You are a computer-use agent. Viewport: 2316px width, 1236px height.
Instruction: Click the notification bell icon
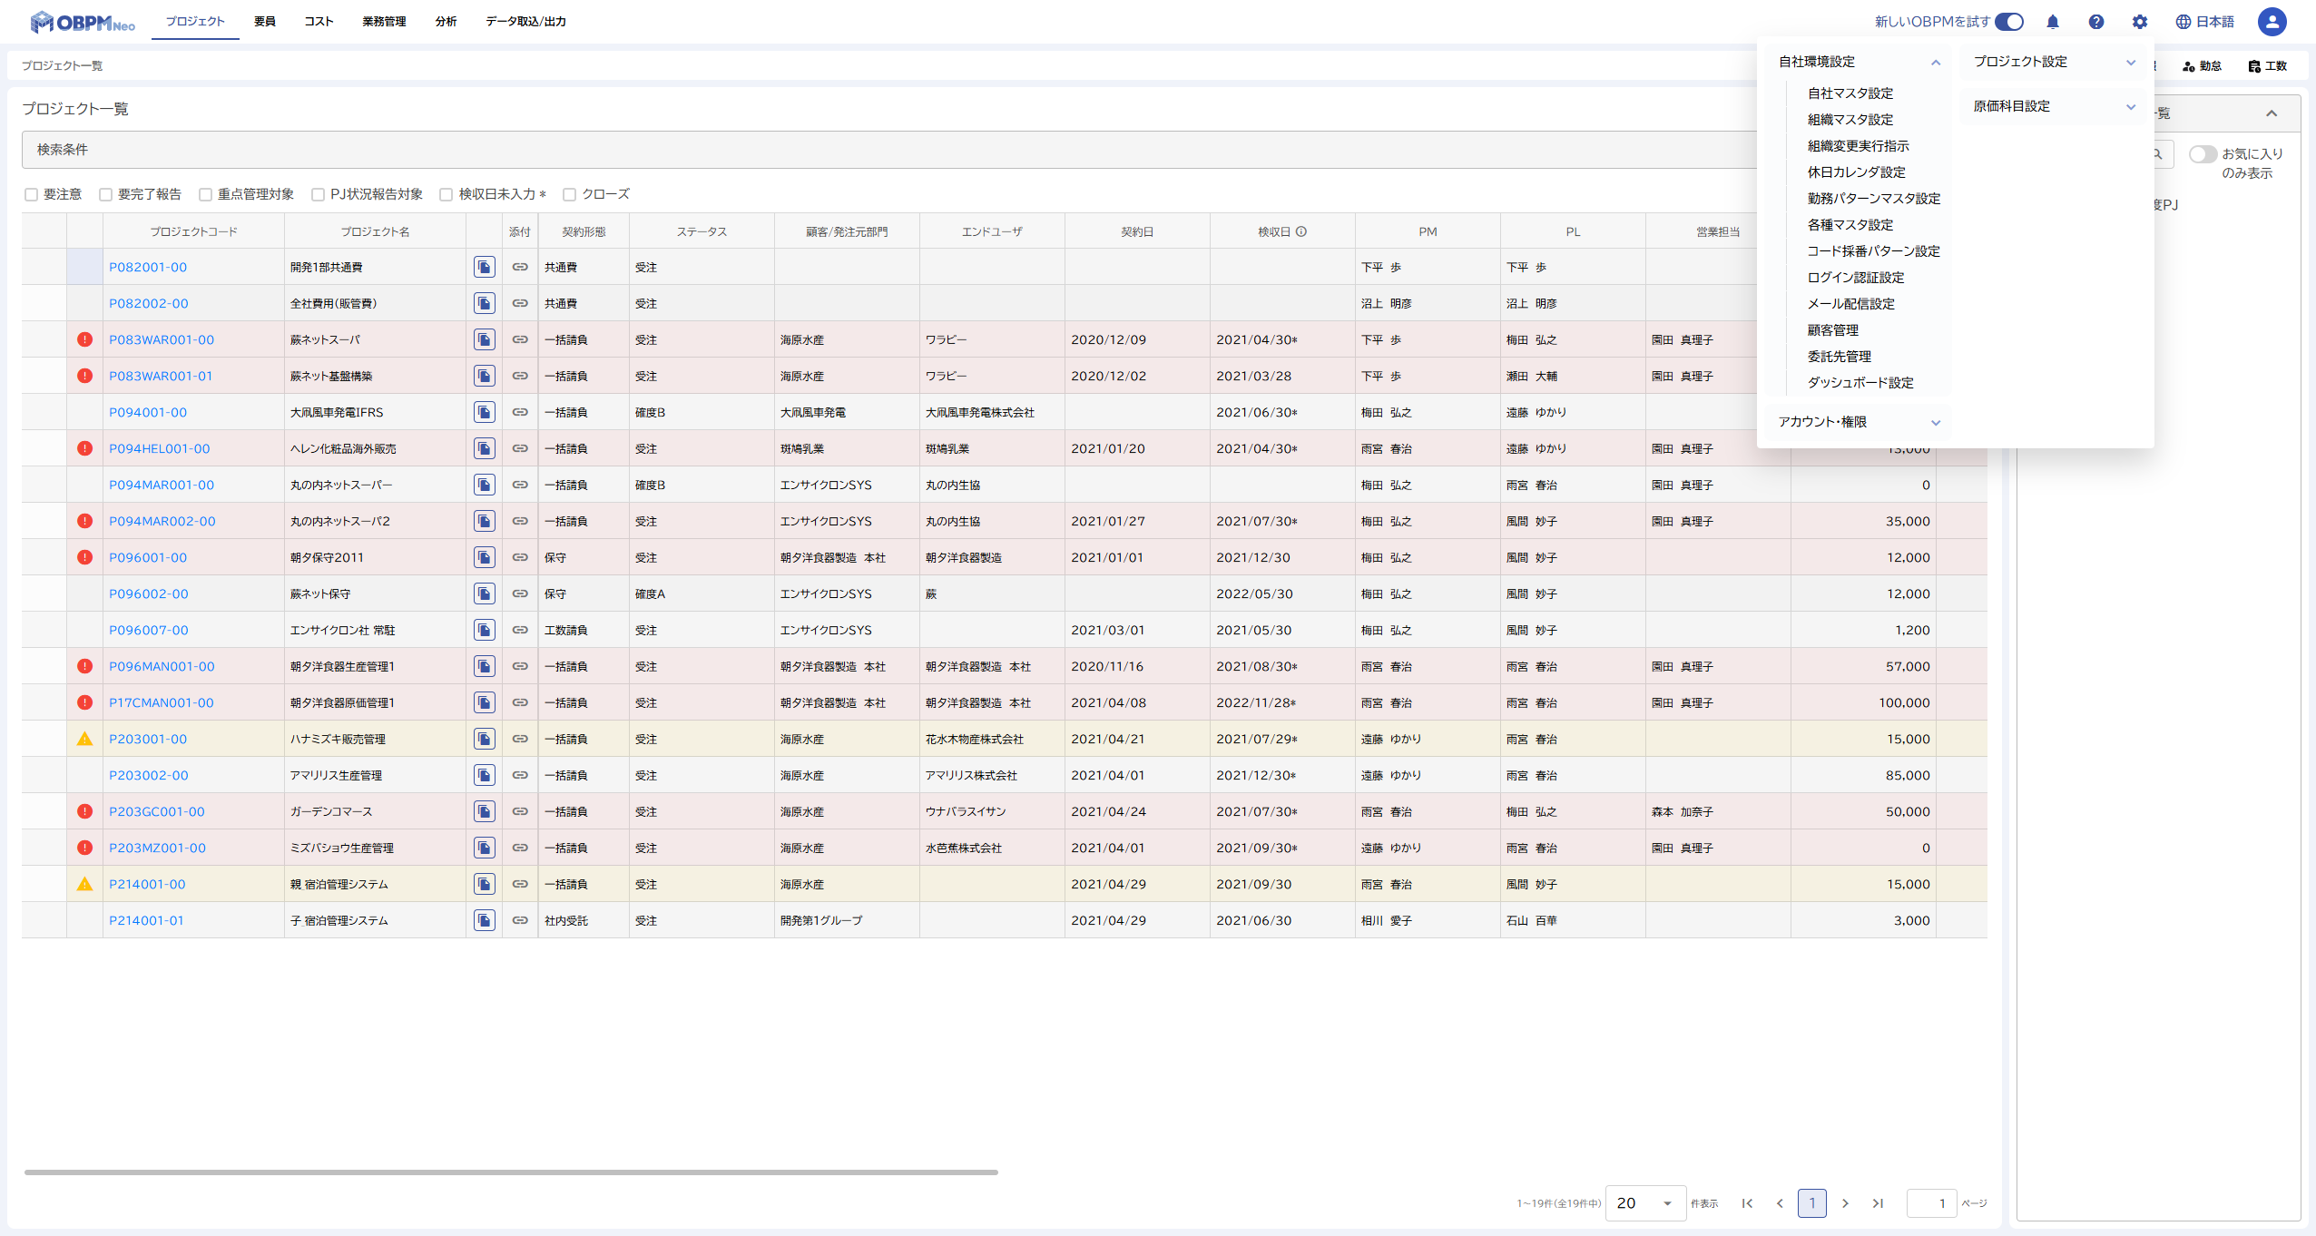coord(2052,22)
